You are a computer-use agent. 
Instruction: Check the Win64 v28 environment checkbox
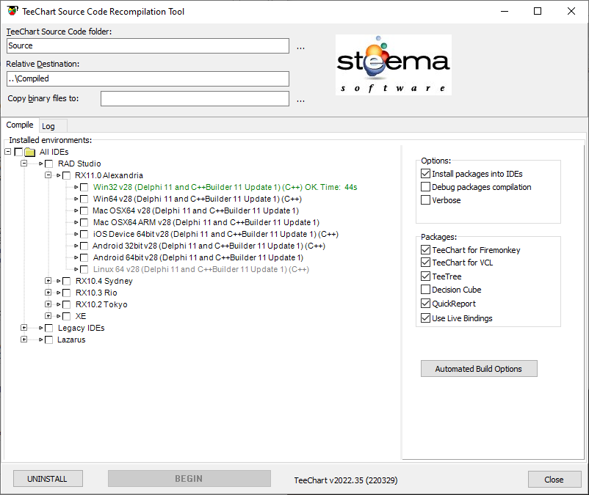pyautogui.click(x=84, y=199)
